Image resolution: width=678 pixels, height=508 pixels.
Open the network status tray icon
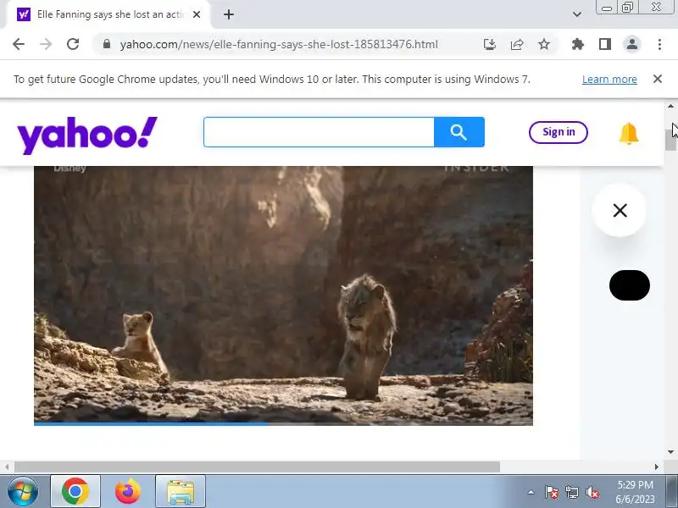[571, 492]
